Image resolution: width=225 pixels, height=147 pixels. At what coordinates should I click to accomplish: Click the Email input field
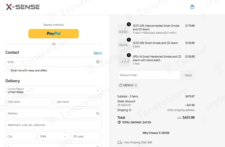coord(54,62)
